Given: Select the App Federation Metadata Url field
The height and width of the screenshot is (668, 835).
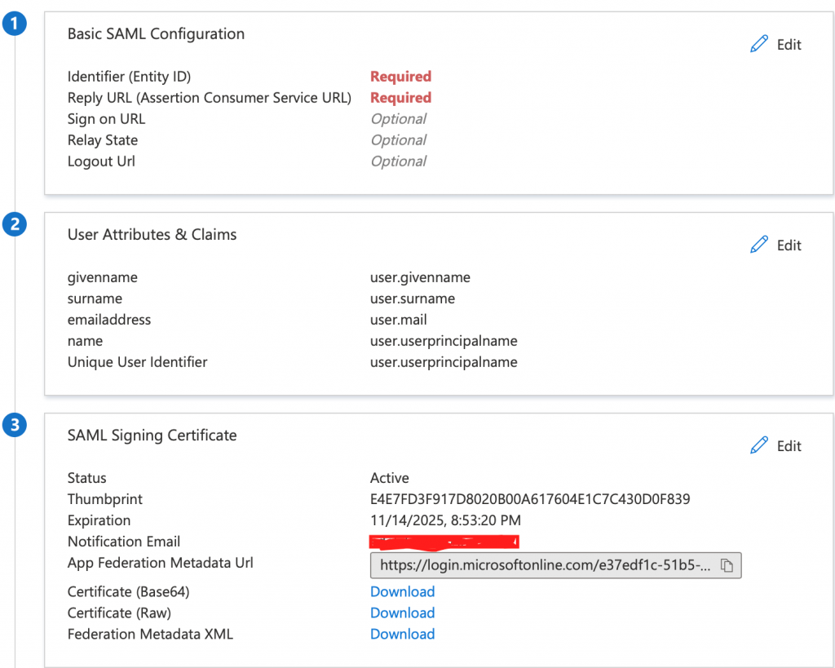Looking at the screenshot, I should (x=538, y=564).
